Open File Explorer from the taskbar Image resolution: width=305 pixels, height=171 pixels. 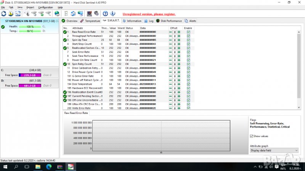pos(38,167)
